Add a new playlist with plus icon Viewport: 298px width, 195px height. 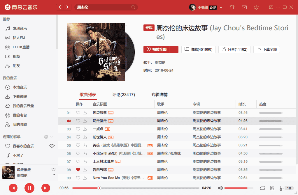pos(46,137)
